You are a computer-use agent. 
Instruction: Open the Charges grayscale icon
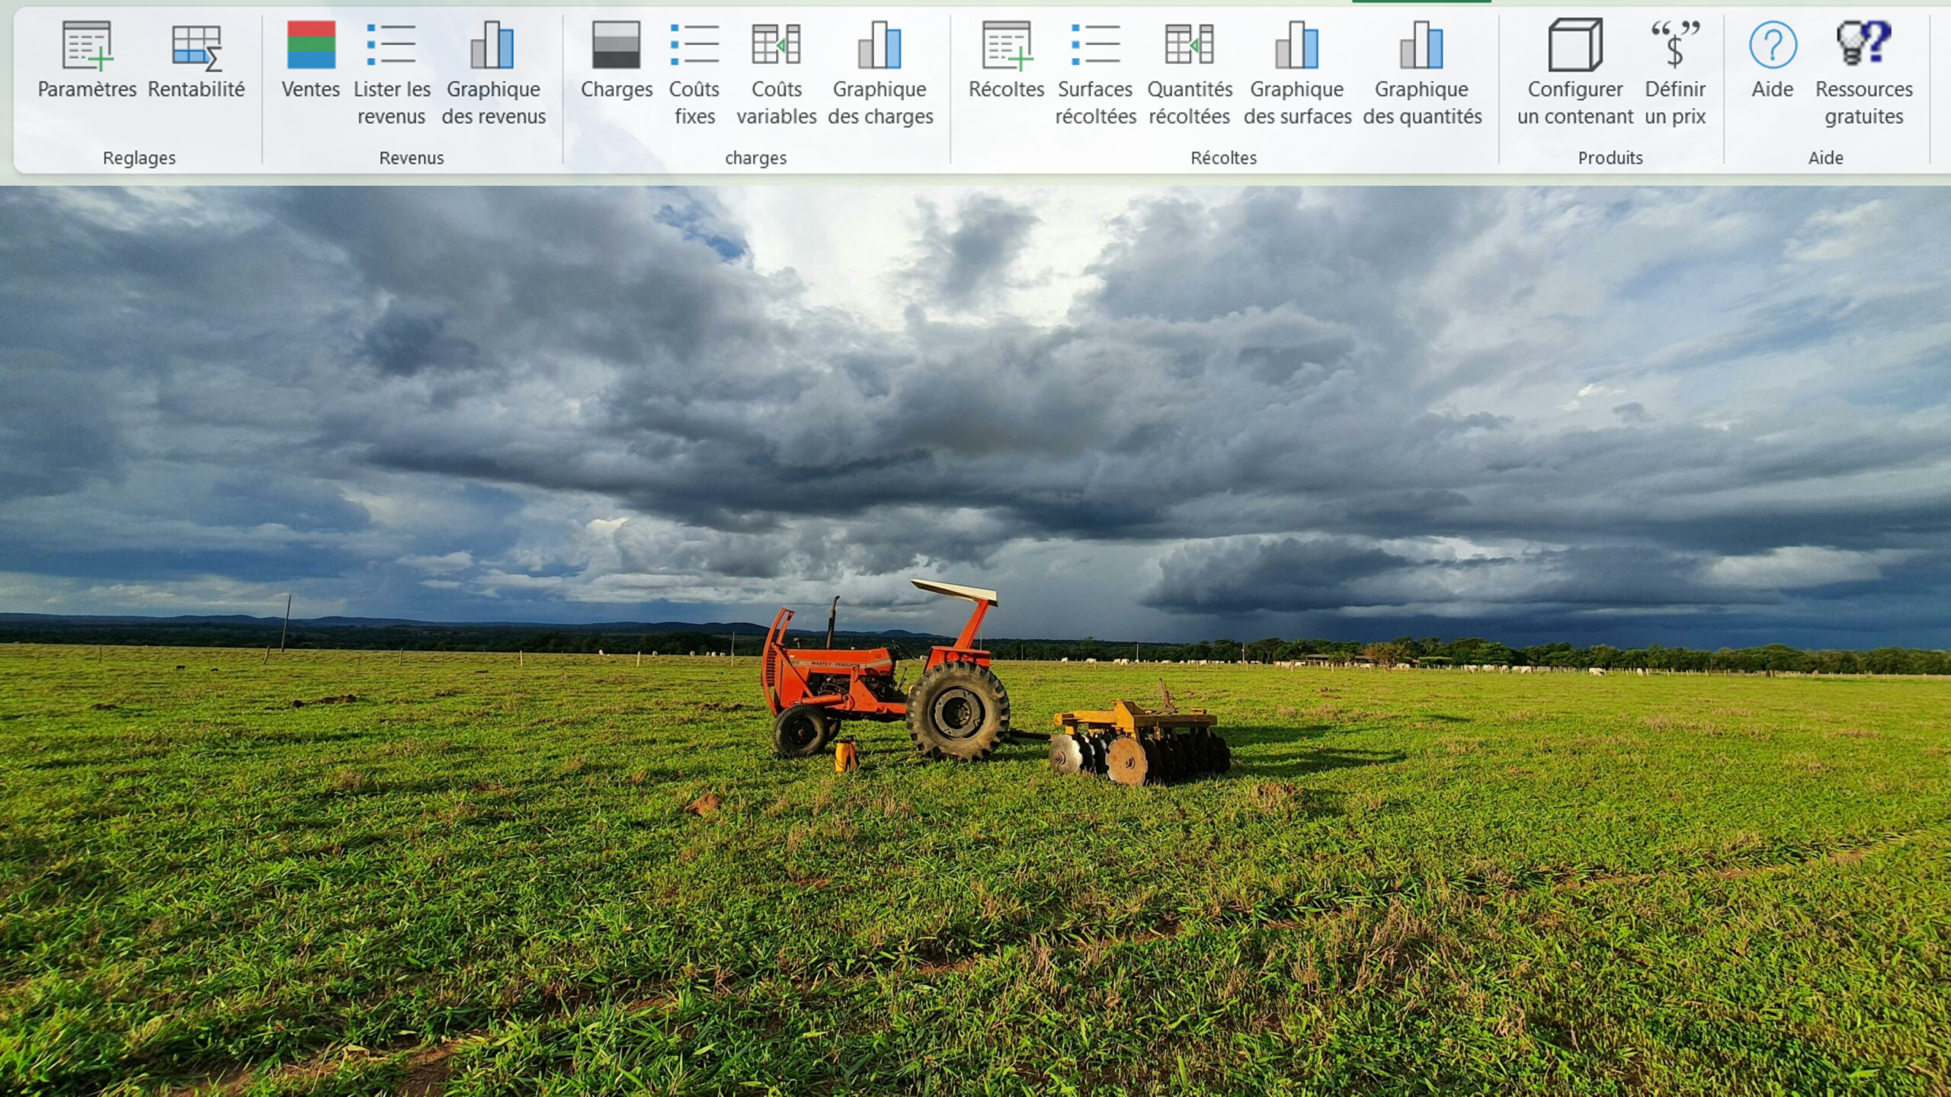616,46
